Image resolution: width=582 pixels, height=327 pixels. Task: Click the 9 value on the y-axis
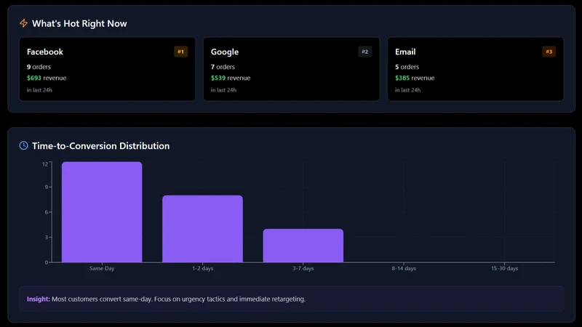click(47, 187)
